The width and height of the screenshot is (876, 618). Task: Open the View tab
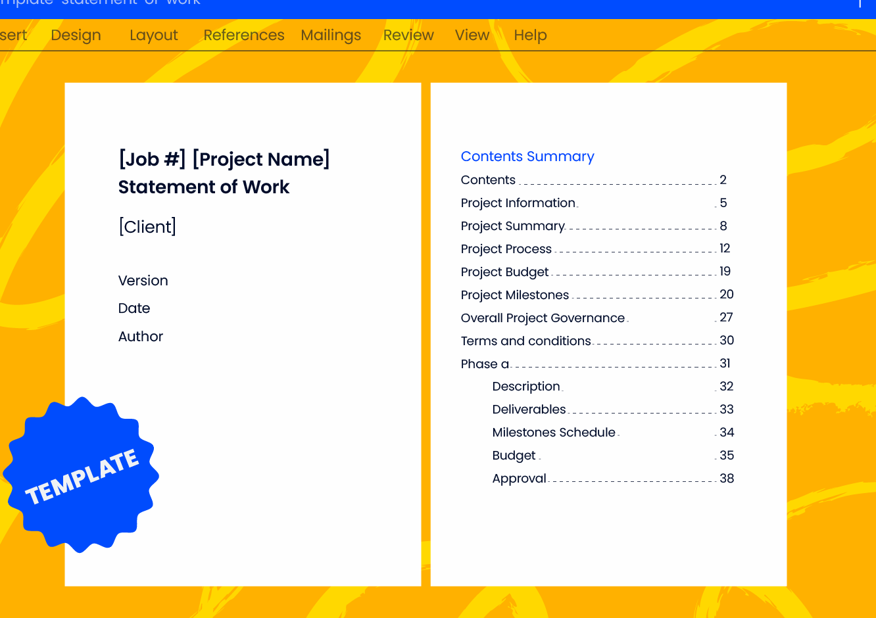click(472, 36)
